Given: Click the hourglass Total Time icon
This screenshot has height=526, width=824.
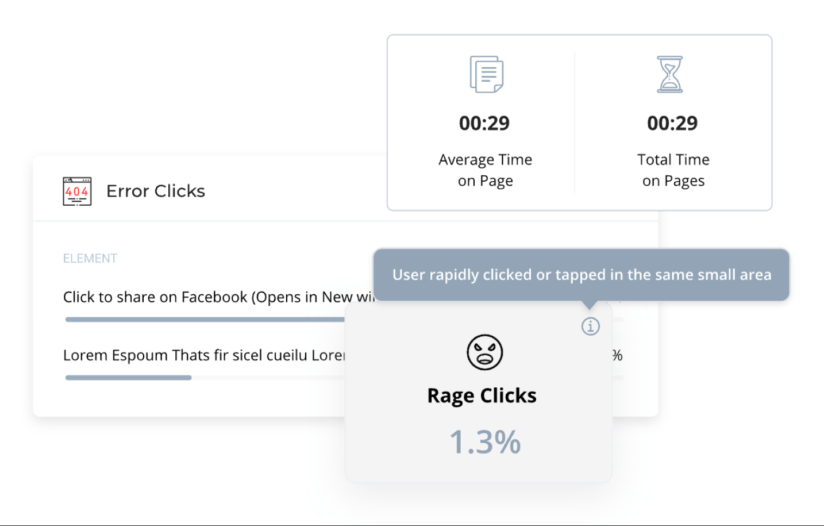Looking at the screenshot, I should [x=670, y=74].
